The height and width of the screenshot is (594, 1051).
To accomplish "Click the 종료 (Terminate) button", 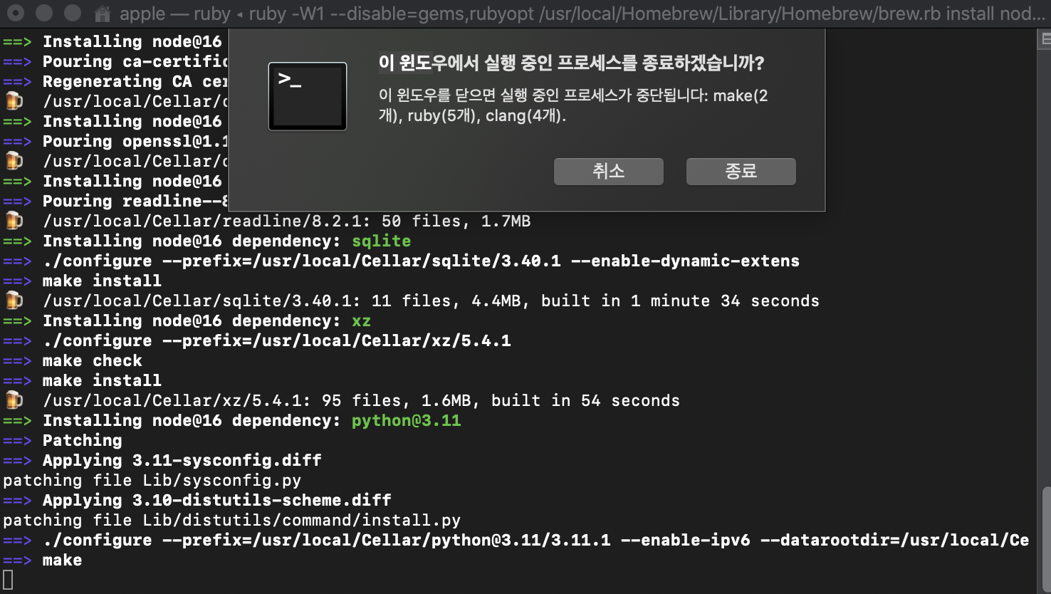I will (x=741, y=172).
